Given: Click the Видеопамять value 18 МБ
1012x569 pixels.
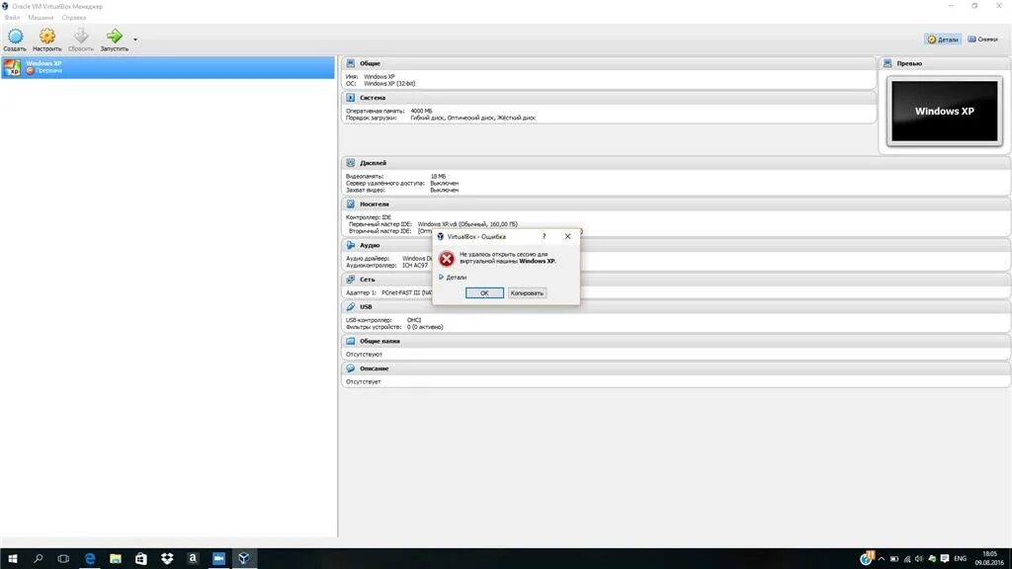Looking at the screenshot, I should (x=438, y=176).
